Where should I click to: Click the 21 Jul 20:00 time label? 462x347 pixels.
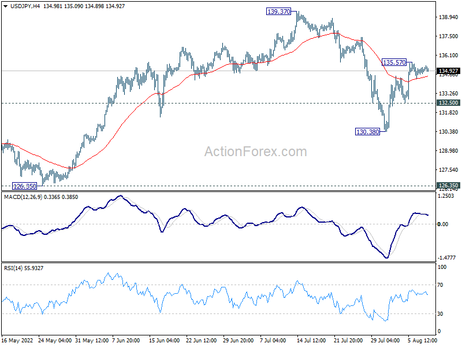pos(349,340)
